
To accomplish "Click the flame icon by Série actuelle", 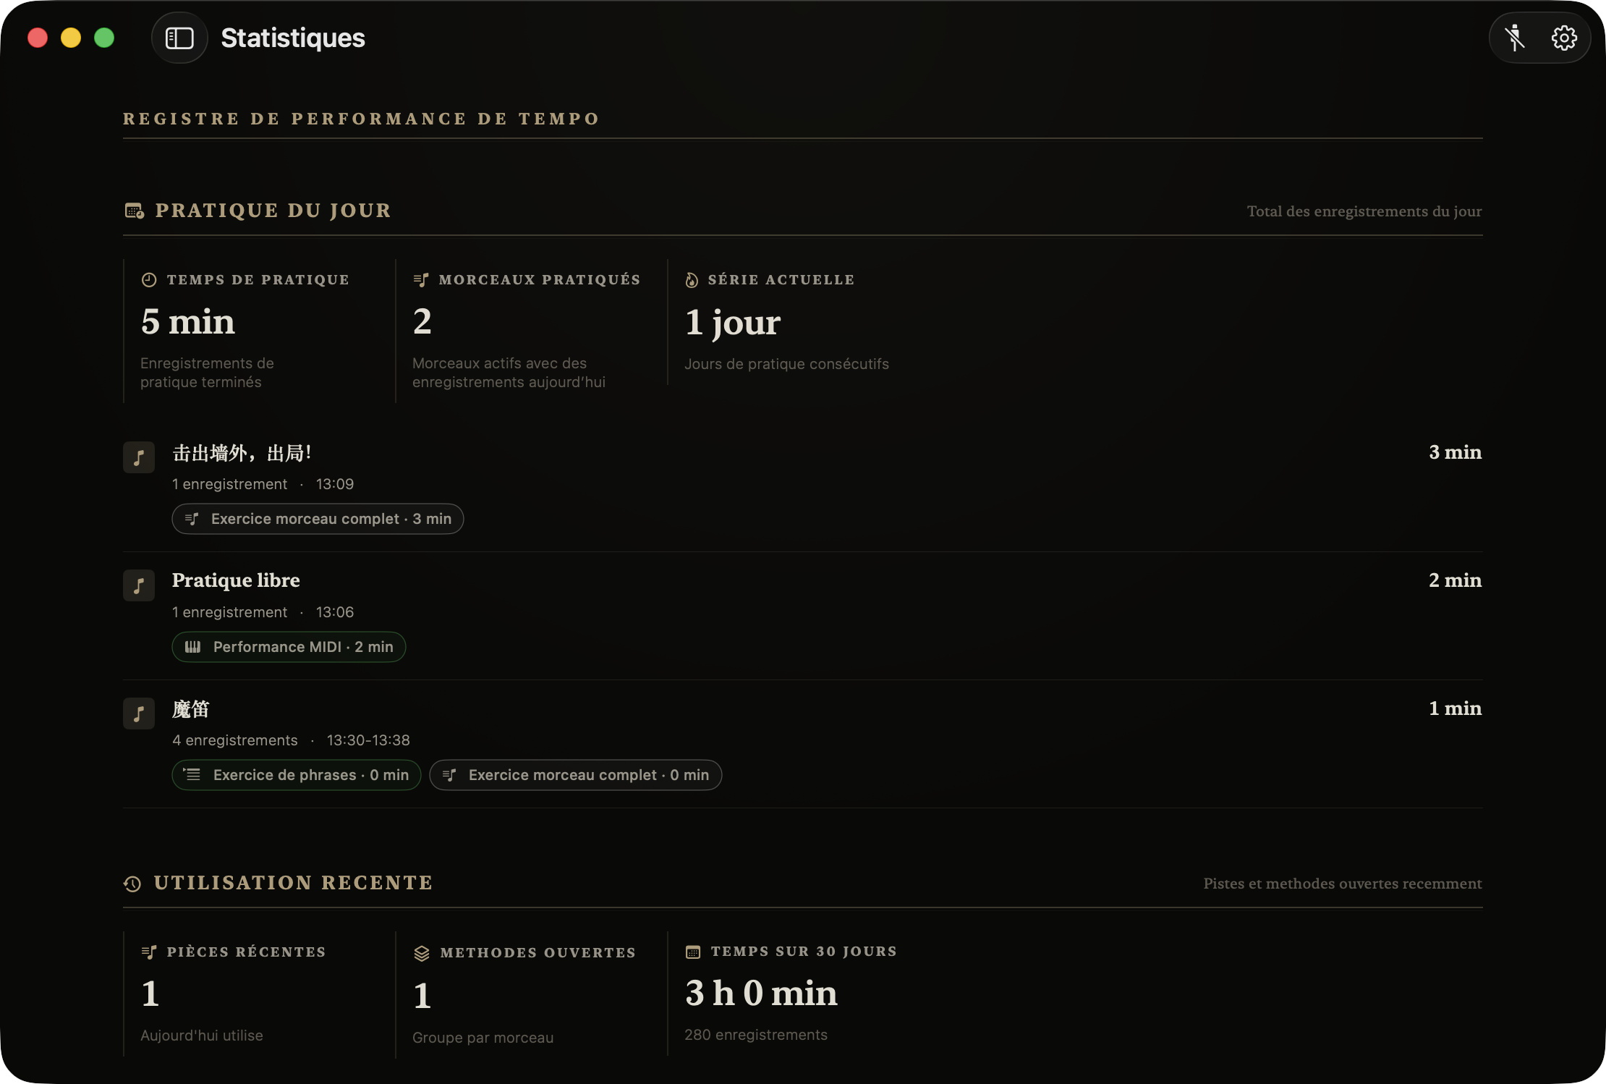I will (x=692, y=280).
